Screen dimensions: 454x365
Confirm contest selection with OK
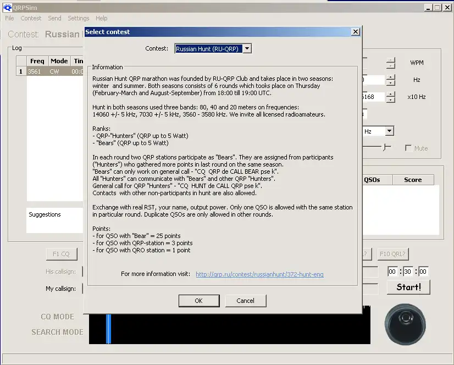199,301
